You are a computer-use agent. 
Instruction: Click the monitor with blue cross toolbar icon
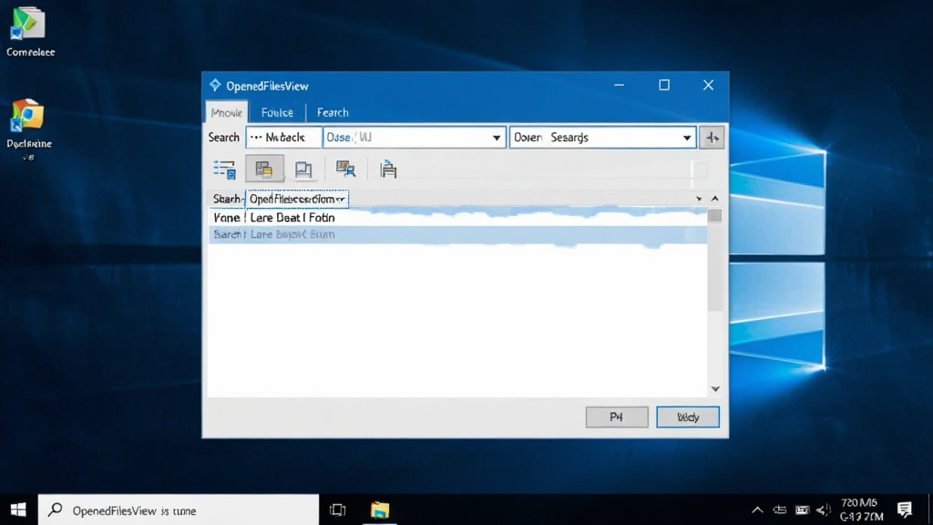pyautogui.click(x=345, y=170)
